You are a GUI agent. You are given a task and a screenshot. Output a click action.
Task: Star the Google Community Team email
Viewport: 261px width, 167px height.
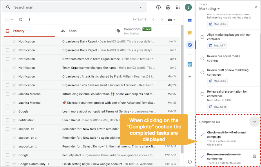14,164
